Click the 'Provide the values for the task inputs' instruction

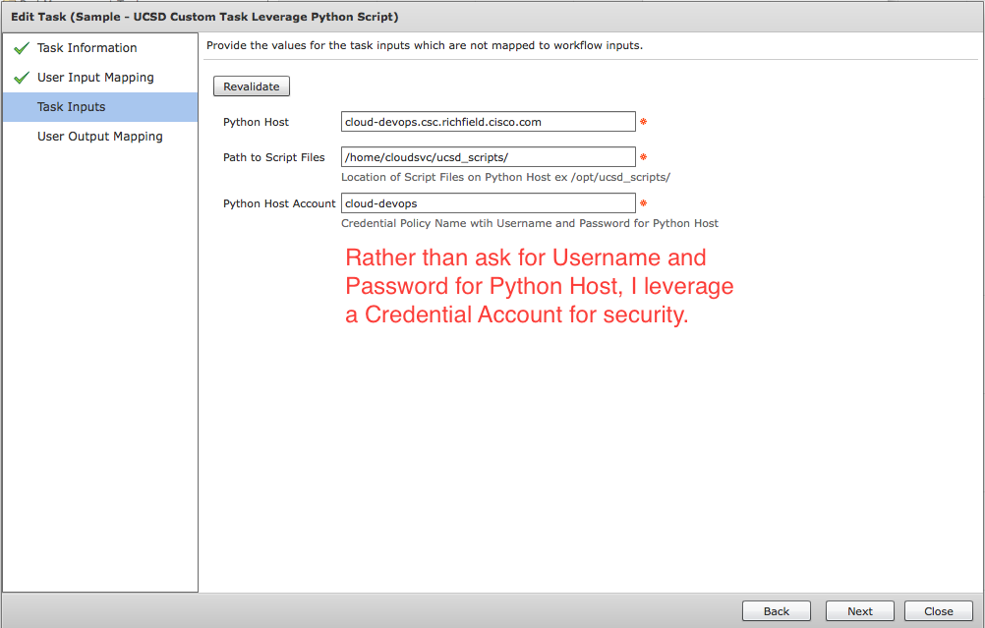[x=425, y=45]
